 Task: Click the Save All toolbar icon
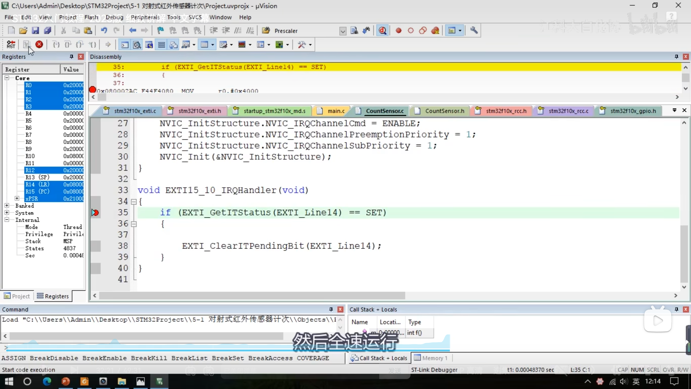(48, 31)
